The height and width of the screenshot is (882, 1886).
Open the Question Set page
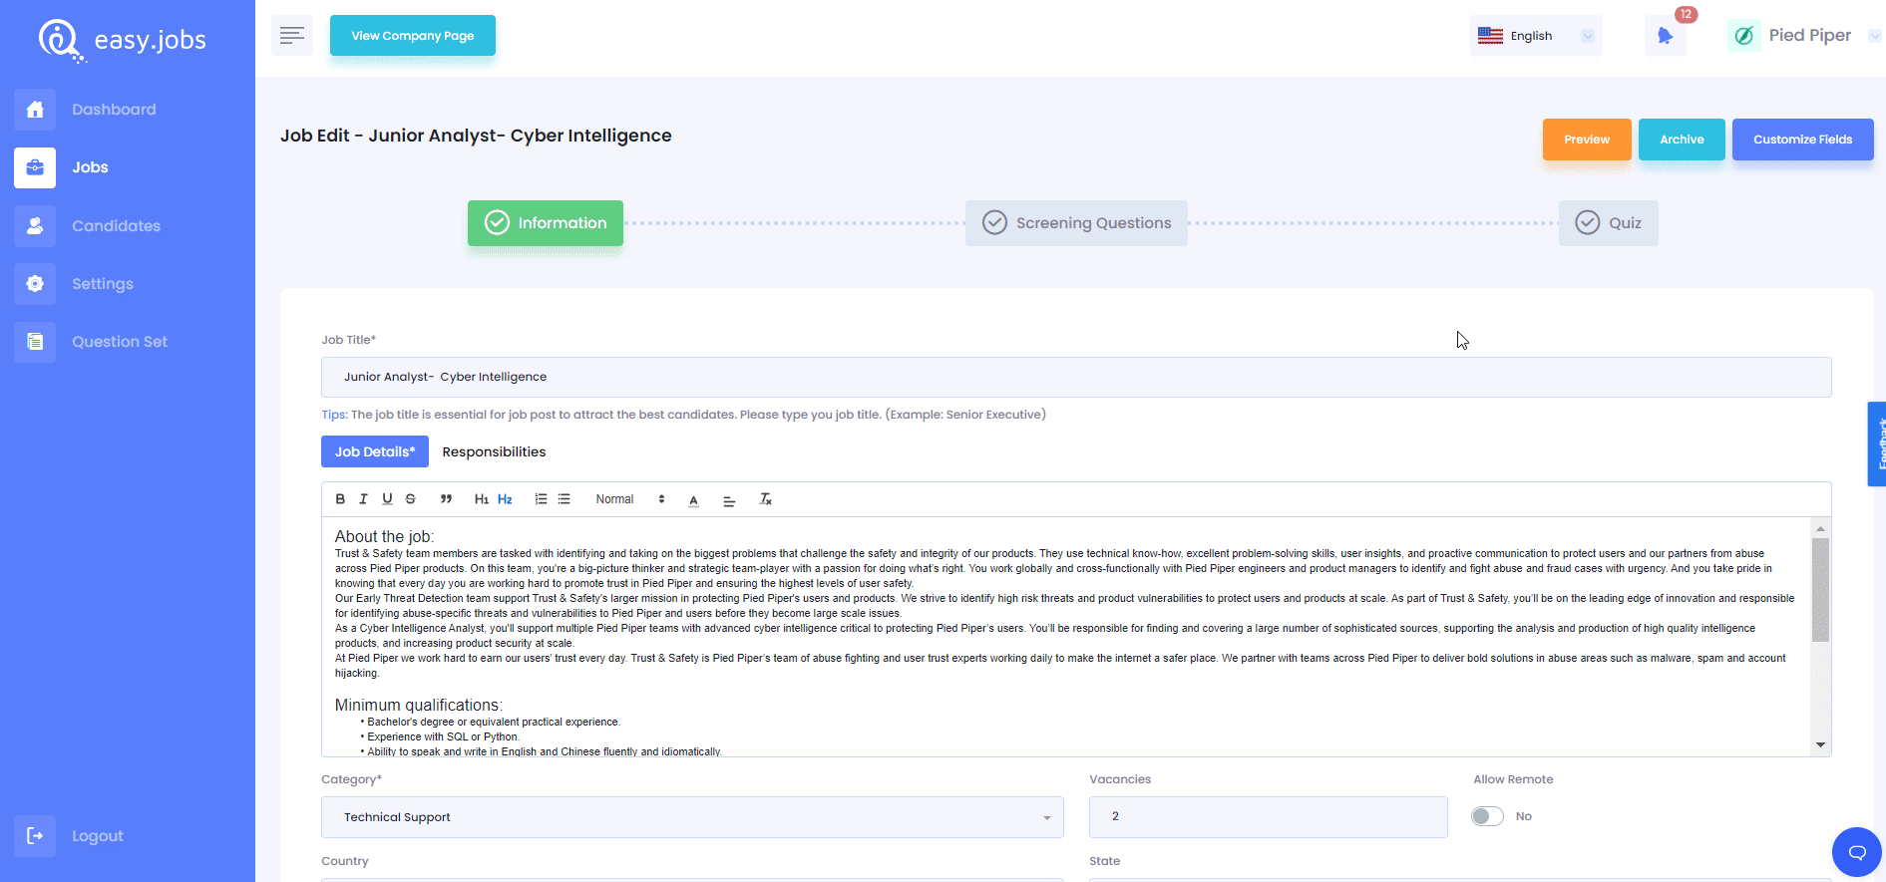pos(120,342)
